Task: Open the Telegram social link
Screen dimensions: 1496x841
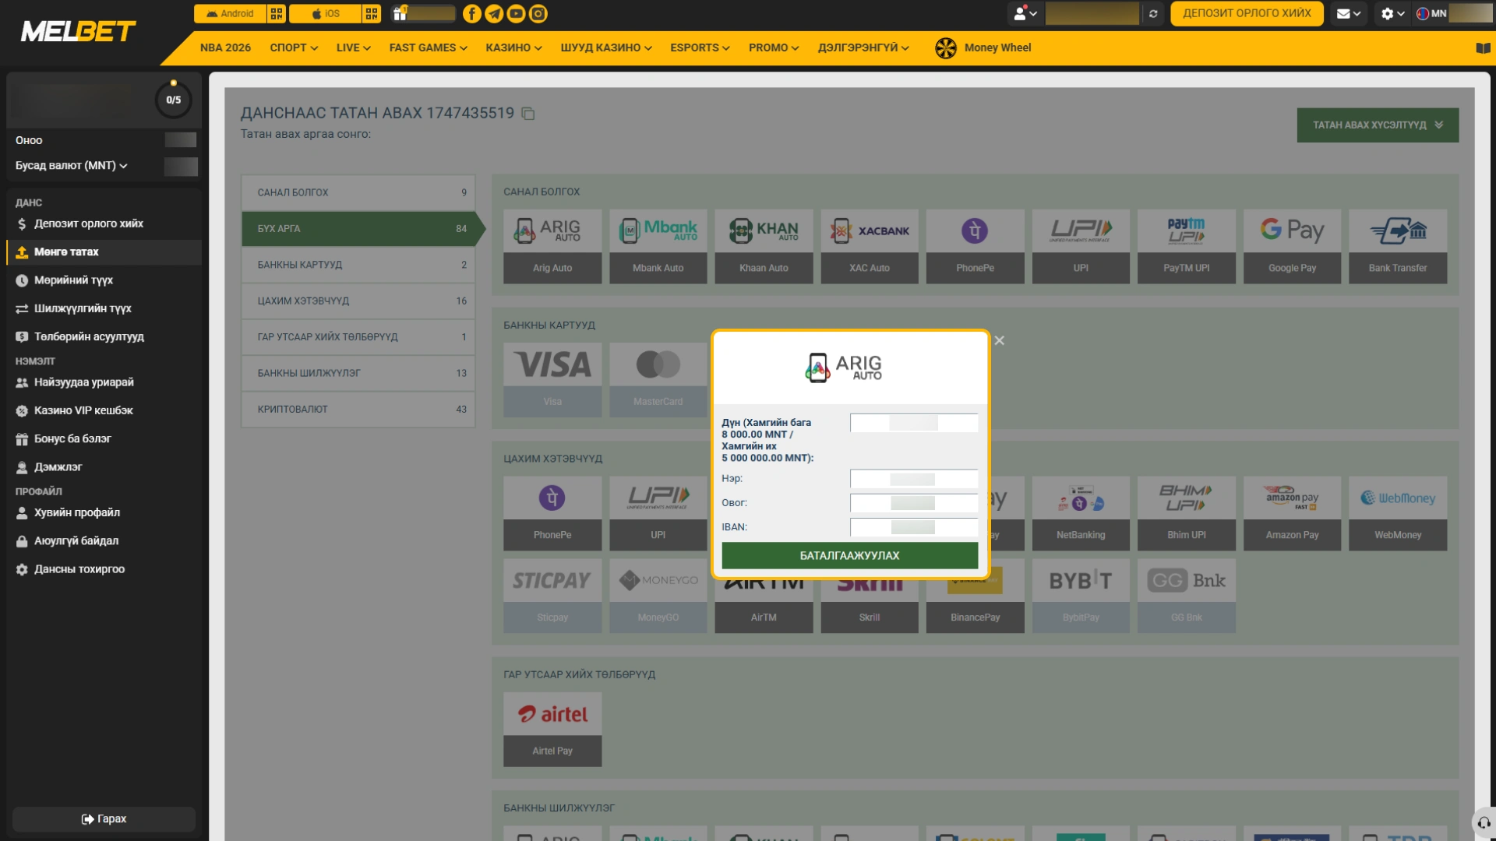Action: coord(494,13)
